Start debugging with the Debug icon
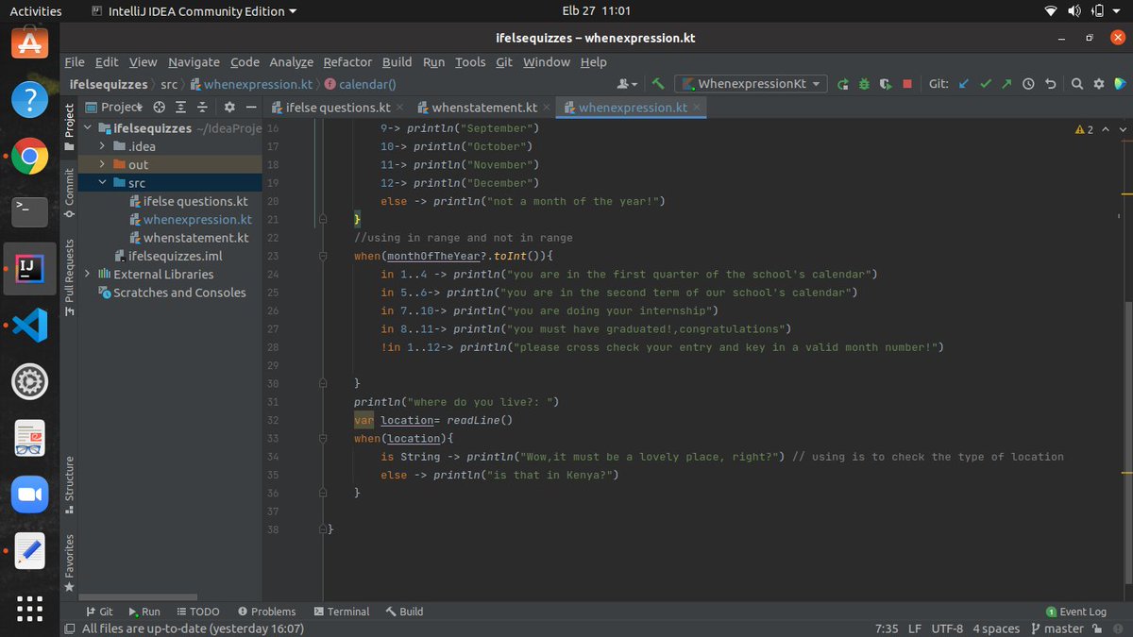Viewport: 1133px width, 637px height. coord(864,83)
